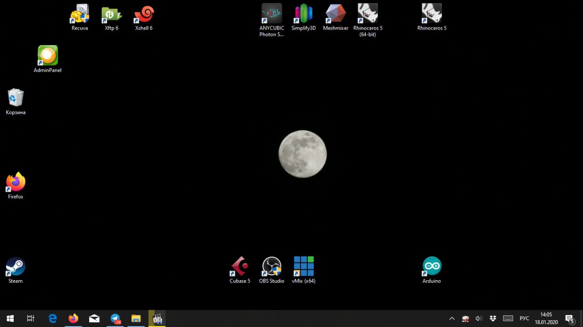Open the Windows Start menu
583x327 pixels.
point(10,318)
